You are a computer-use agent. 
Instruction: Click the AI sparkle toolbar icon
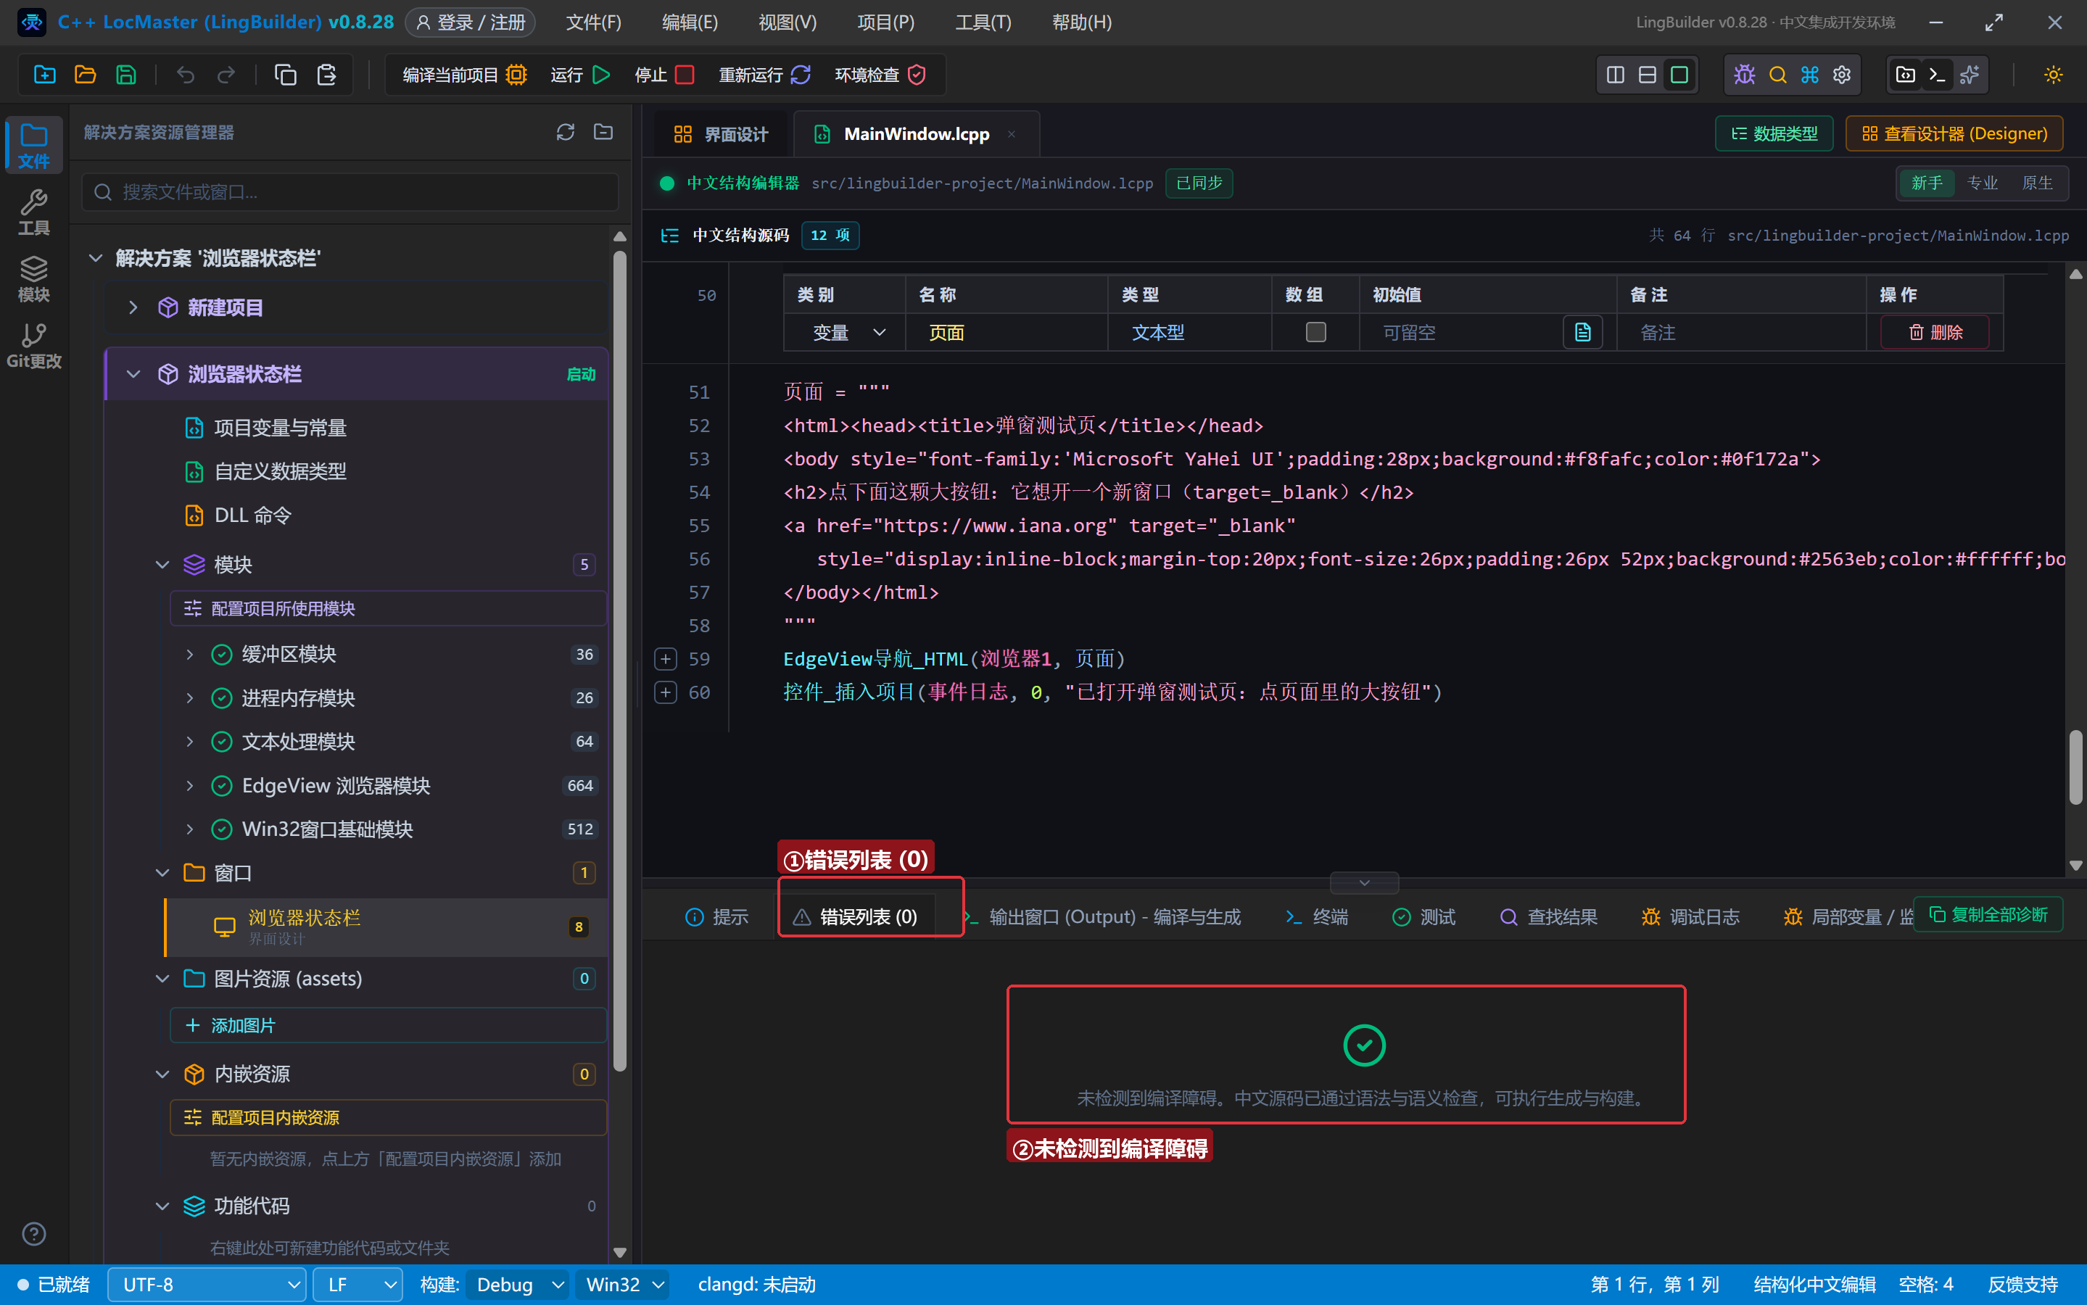(1970, 75)
